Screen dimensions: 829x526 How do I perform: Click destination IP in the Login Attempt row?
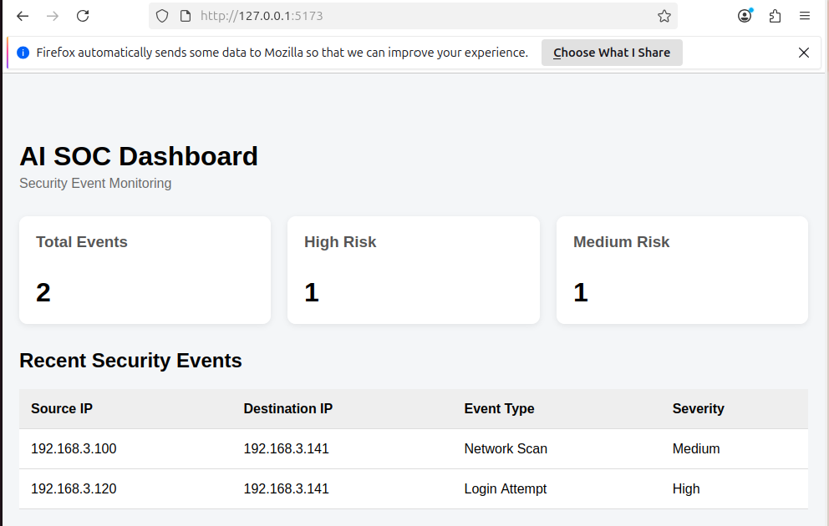(x=286, y=489)
